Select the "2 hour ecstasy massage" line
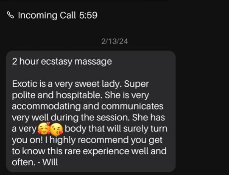Viewport: 229px width, 175px height. point(62,62)
